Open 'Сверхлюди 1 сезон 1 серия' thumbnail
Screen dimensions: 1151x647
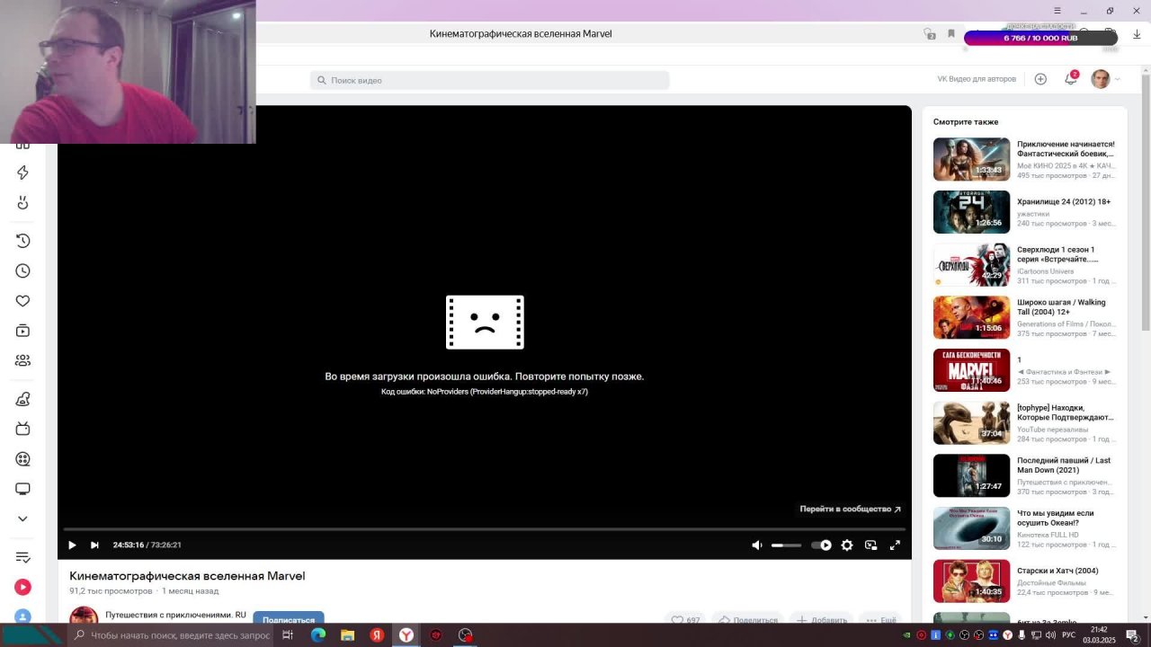(x=971, y=264)
